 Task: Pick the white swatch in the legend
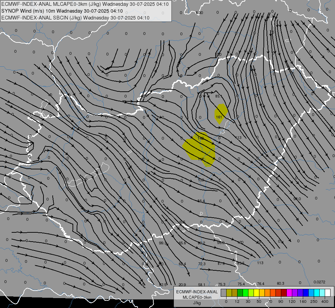click(327, 293)
